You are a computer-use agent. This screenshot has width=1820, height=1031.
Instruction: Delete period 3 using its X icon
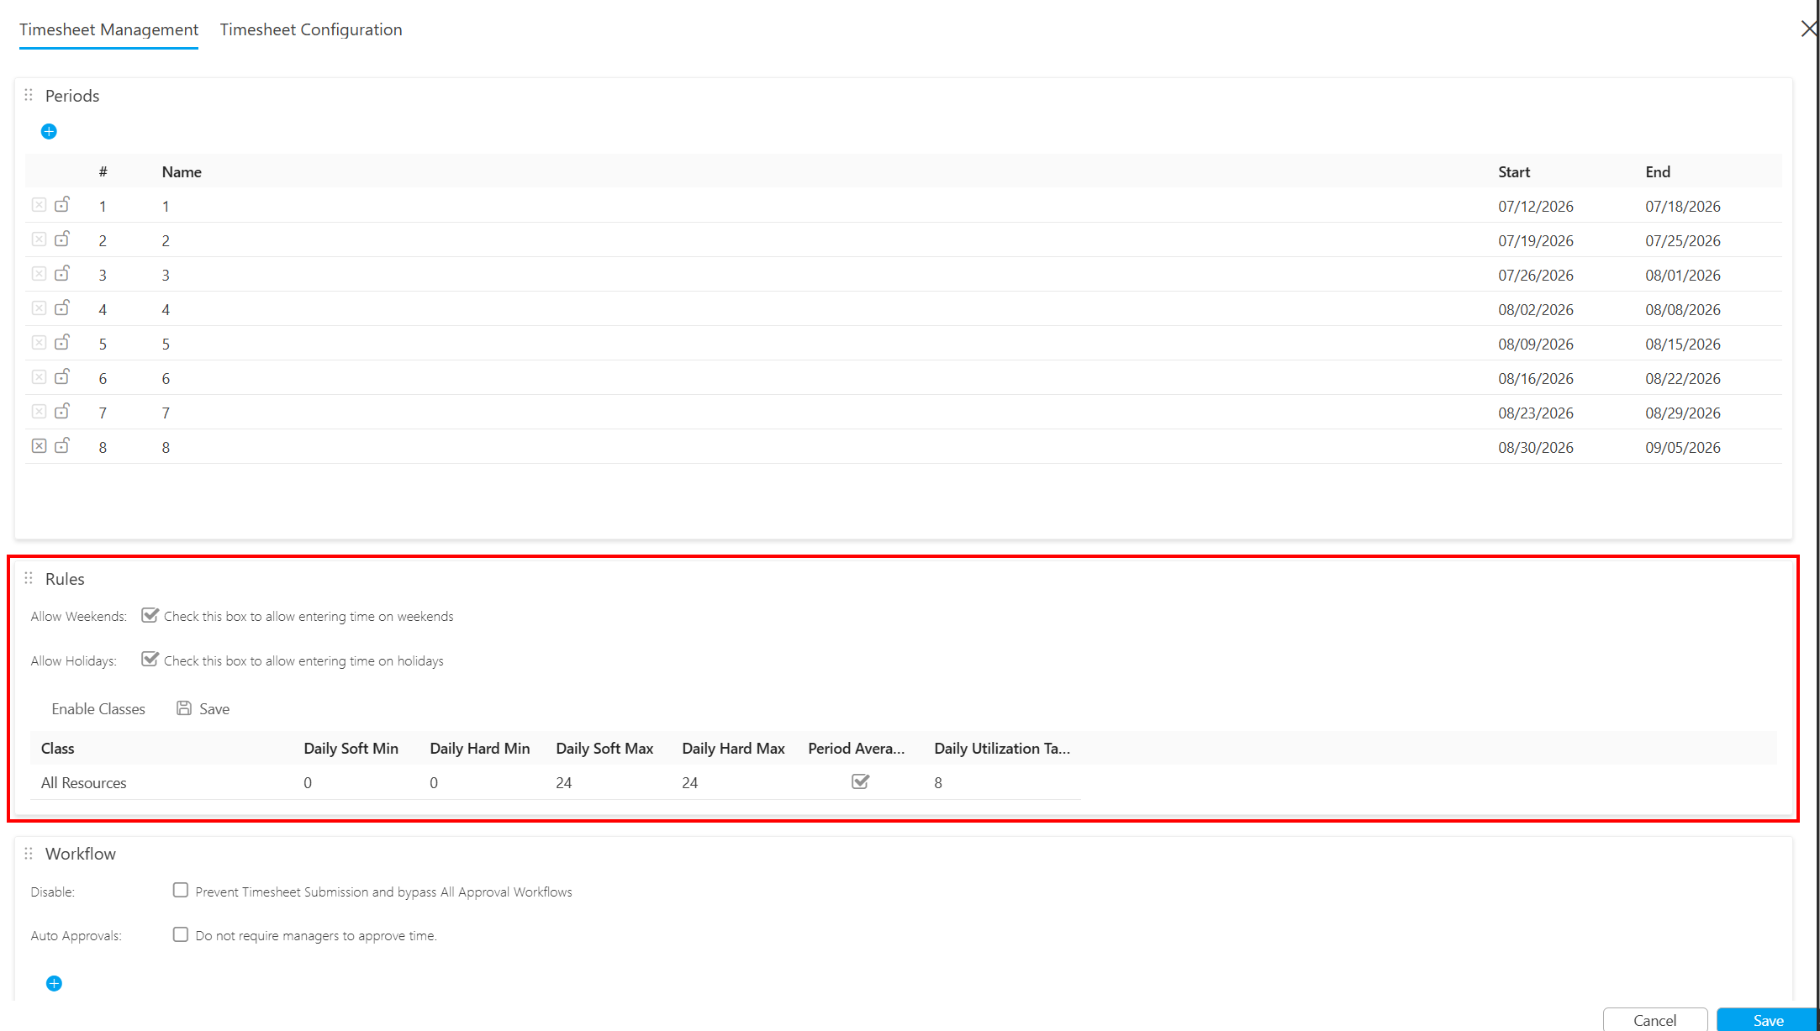tap(39, 273)
